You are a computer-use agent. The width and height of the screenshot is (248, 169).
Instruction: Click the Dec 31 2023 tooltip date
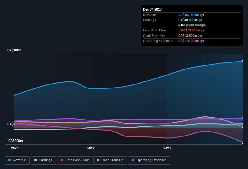click(x=152, y=9)
